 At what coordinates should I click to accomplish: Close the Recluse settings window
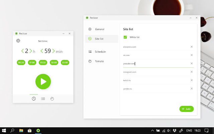point(197,18)
